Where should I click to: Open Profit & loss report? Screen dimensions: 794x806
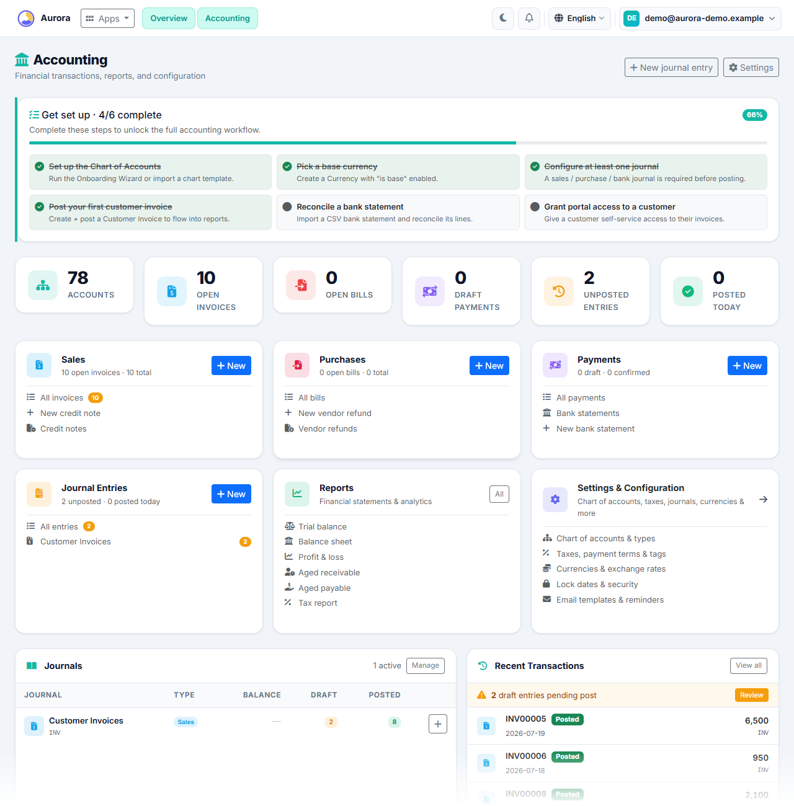pyautogui.click(x=321, y=557)
